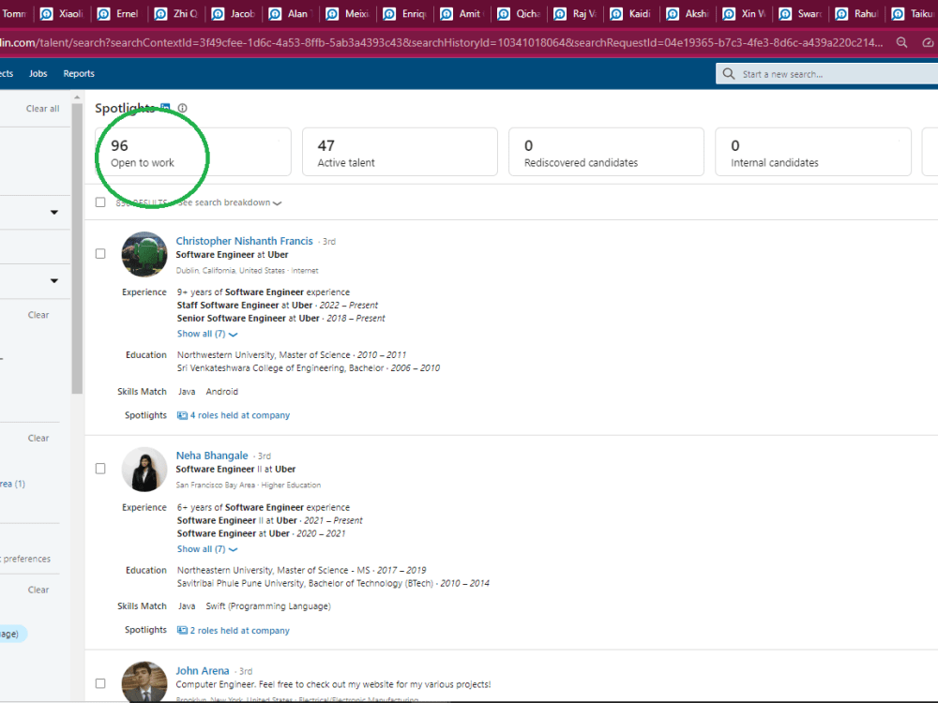Switch to the Qicha browser tab

pyautogui.click(x=520, y=13)
